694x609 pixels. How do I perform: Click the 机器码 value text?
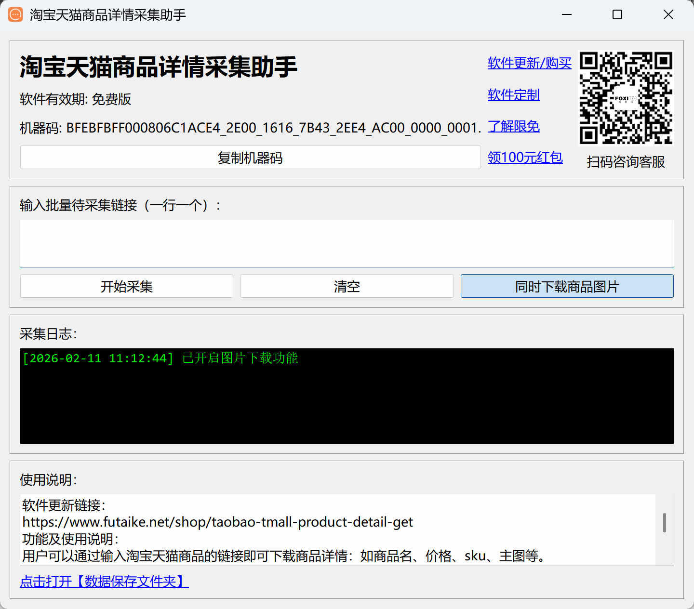(274, 128)
